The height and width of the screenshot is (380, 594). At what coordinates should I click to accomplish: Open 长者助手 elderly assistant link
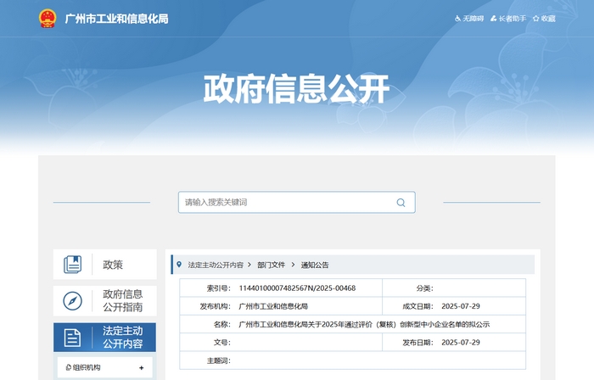(508, 19)
